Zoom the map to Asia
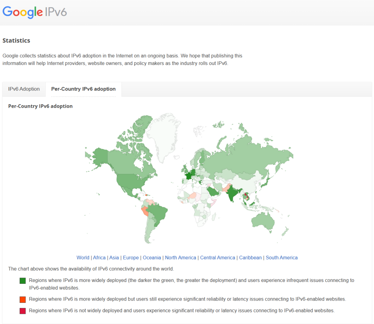Viewport: 374px width, 324px height. [114, 258]
